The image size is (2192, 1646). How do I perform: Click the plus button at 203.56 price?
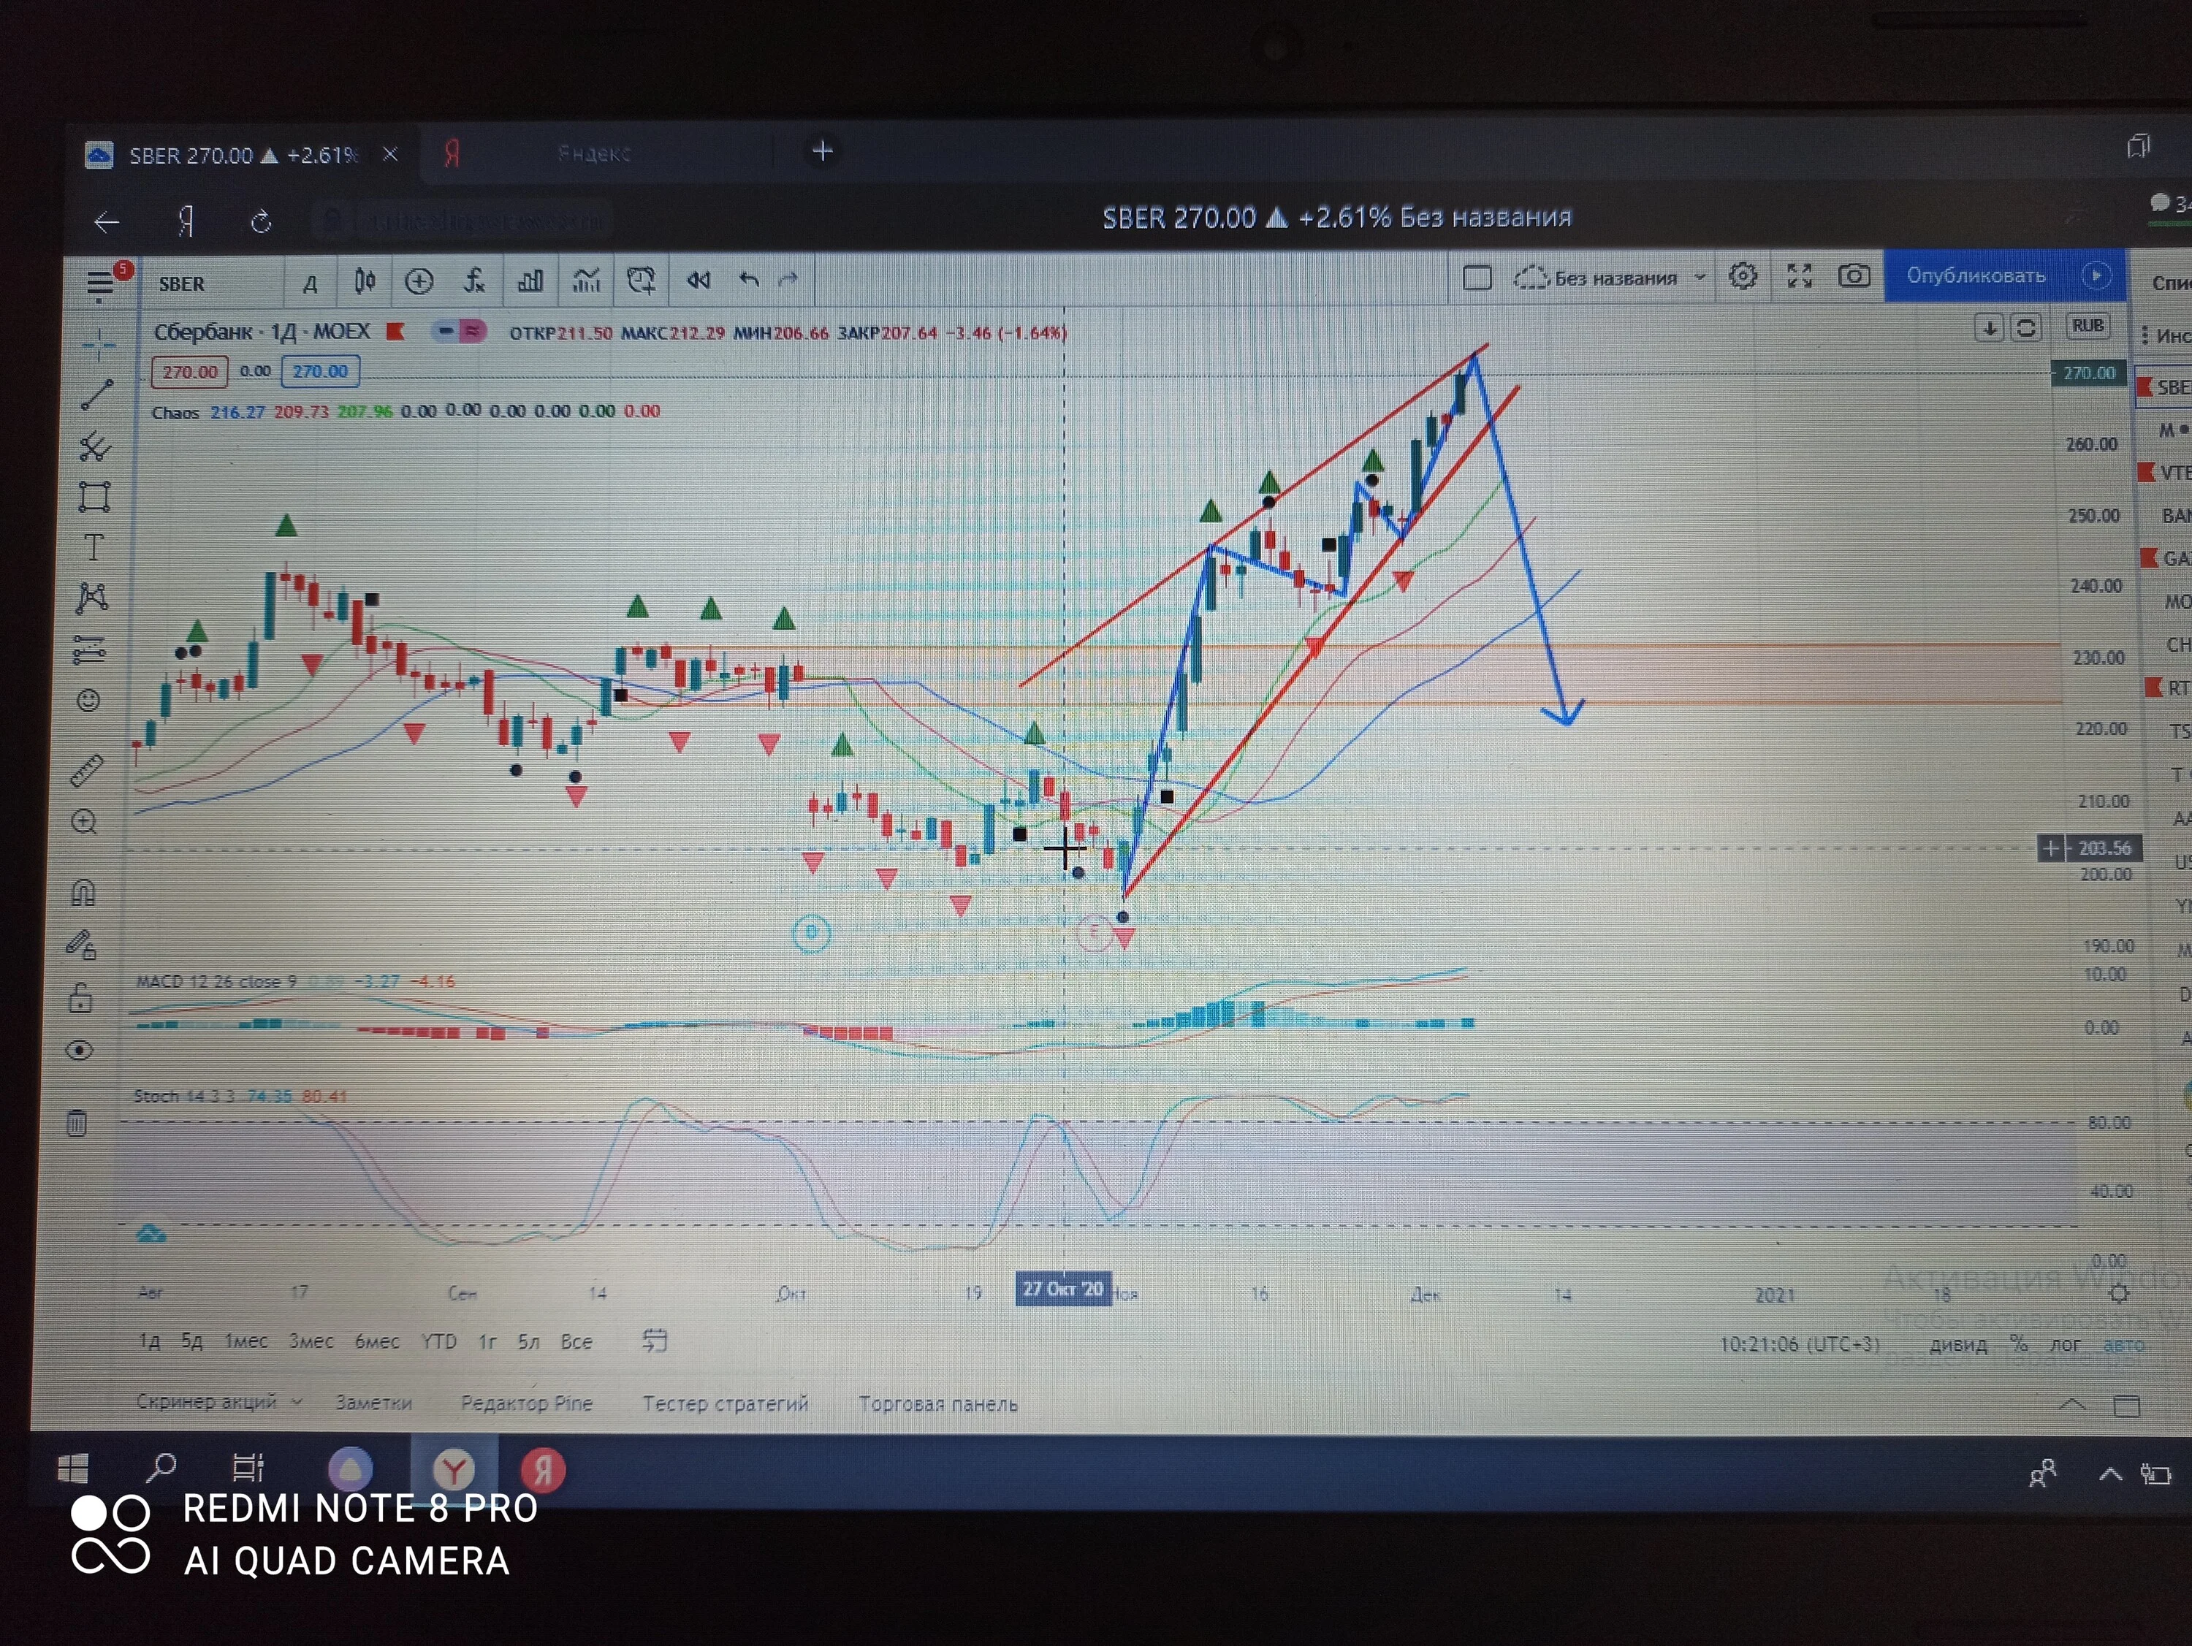pos(2050,848)
